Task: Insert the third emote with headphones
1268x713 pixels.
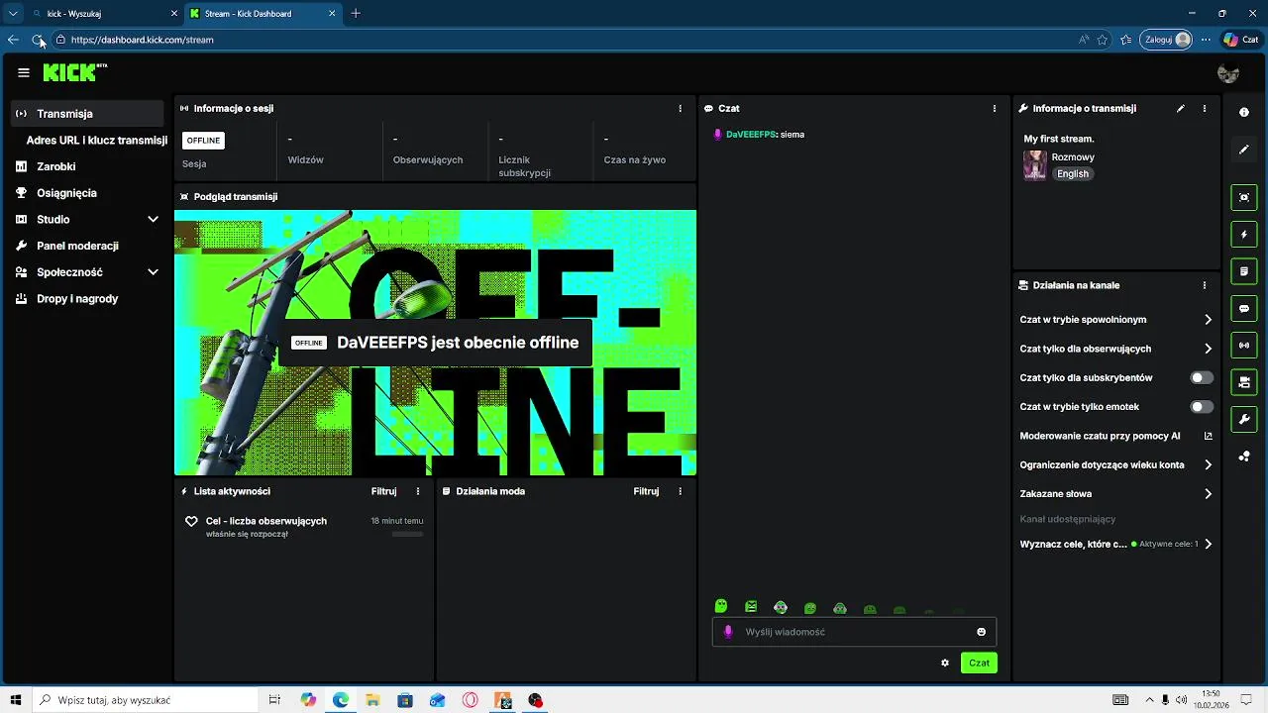Action: click(781, 607)
